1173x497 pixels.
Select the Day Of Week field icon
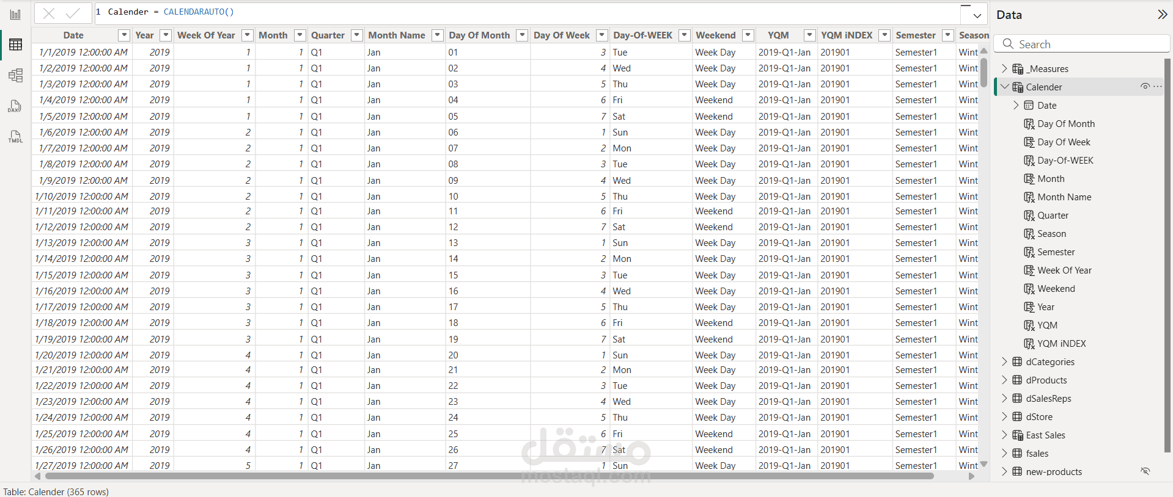pyautogui.click(x=1029, y=142)
